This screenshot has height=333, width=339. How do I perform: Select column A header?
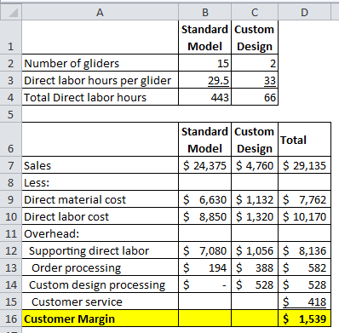(100, 12)
